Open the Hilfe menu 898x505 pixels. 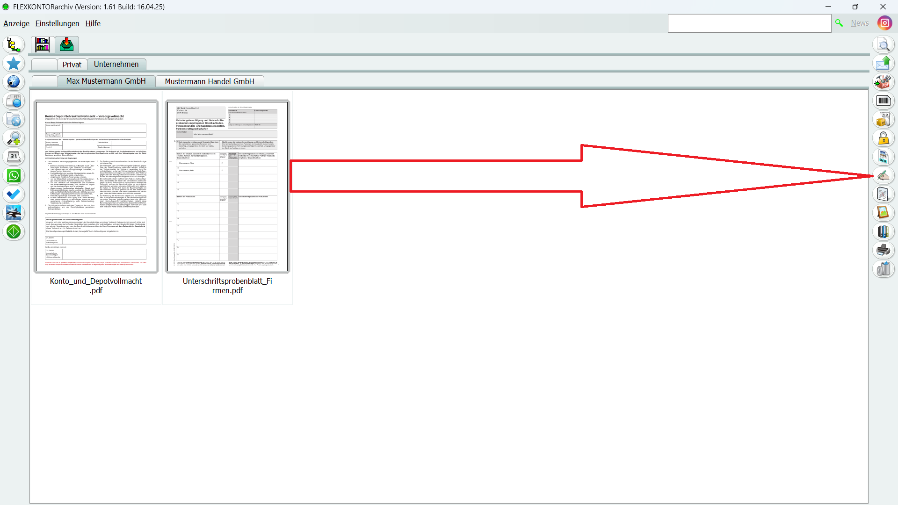click(93, 23)
